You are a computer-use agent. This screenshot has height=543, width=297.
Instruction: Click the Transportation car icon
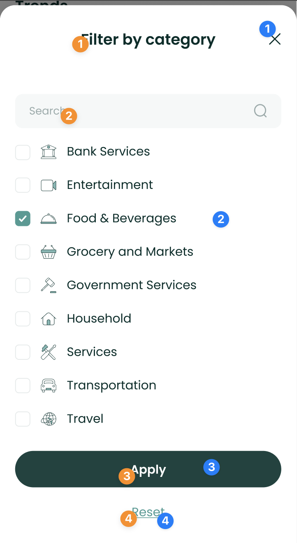[x=49, y=386]
